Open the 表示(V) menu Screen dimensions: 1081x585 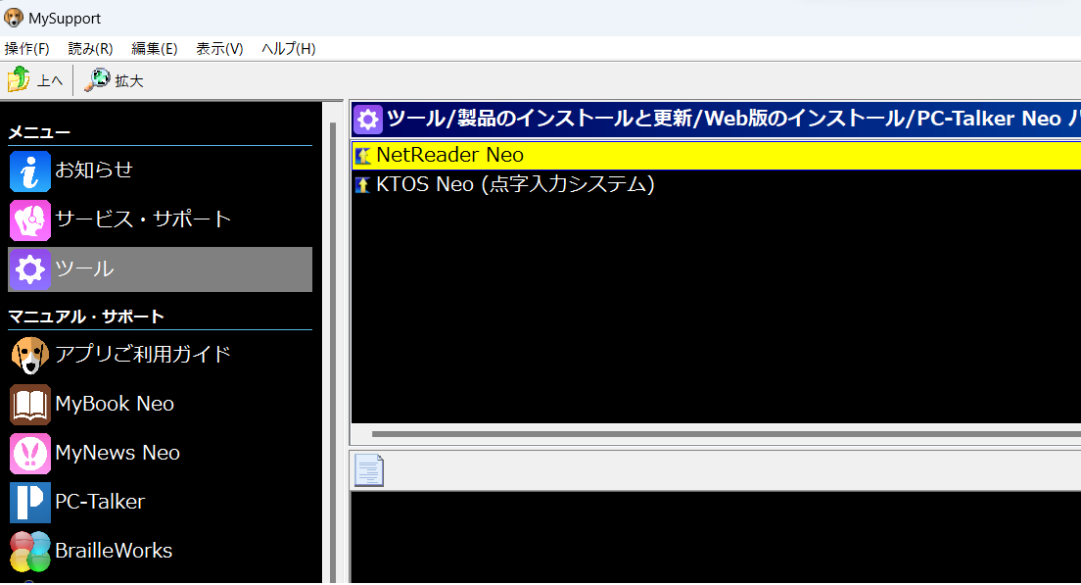coord(218,47)
